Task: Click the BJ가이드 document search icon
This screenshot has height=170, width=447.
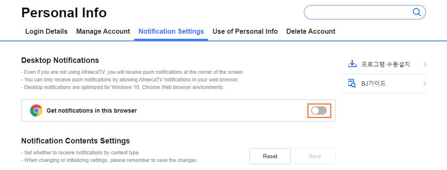Action: [x=352, y=84]
